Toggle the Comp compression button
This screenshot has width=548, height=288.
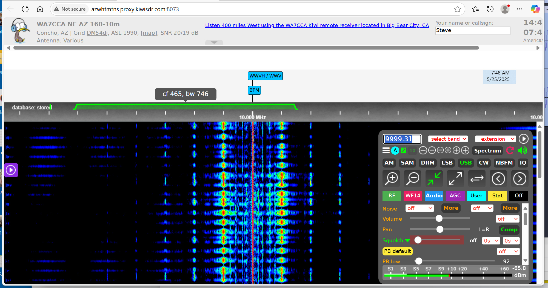tap(509, 229)
